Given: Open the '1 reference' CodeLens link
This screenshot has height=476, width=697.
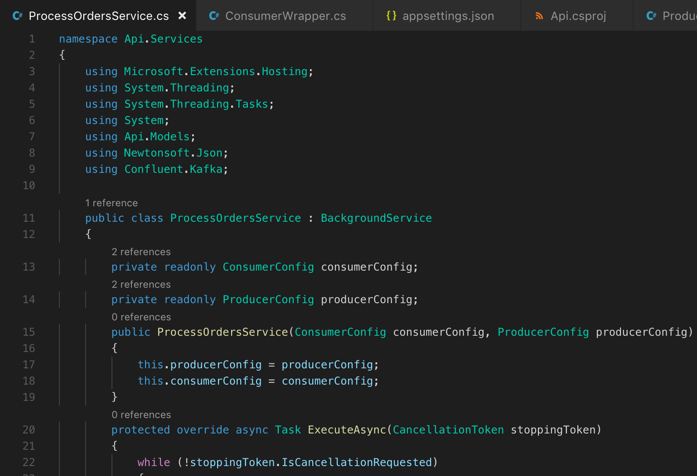Looking at the screenshot, I should (x=111, y=203).
